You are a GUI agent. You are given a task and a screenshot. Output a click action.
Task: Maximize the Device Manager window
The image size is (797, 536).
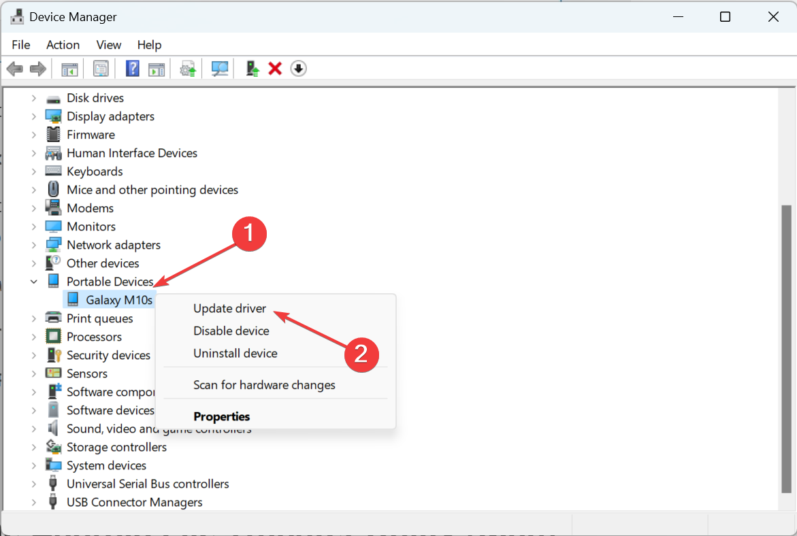click(x=726, y=17)
